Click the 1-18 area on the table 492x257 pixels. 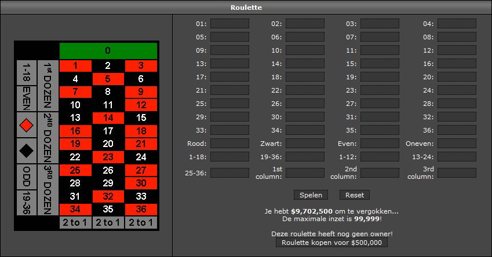[x=27, y=73]
